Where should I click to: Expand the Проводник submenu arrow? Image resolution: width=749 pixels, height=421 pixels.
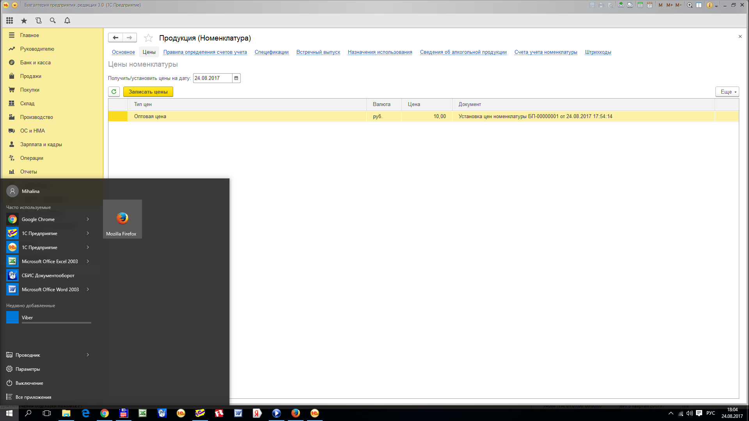pos(88,355)
